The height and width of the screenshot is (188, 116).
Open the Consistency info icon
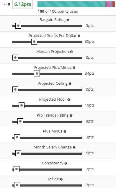66,164
